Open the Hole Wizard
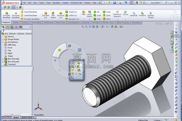 pyautogui.click(x=53, y=15)
